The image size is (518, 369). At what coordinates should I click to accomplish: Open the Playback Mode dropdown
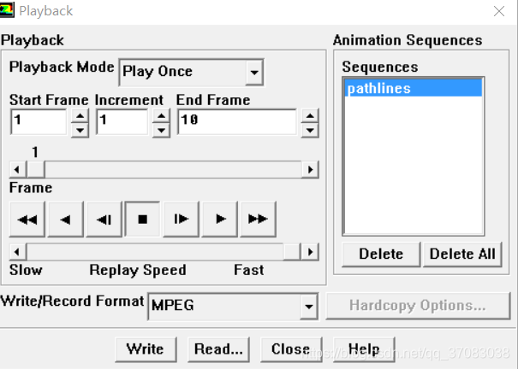pos(254,72)
